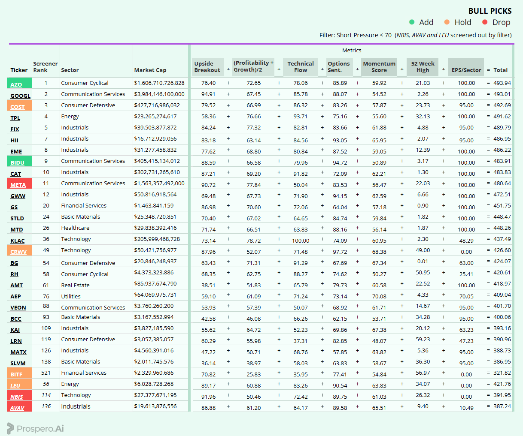
Task: Click the EPS/Sector column header
Action: click(466, 70)
